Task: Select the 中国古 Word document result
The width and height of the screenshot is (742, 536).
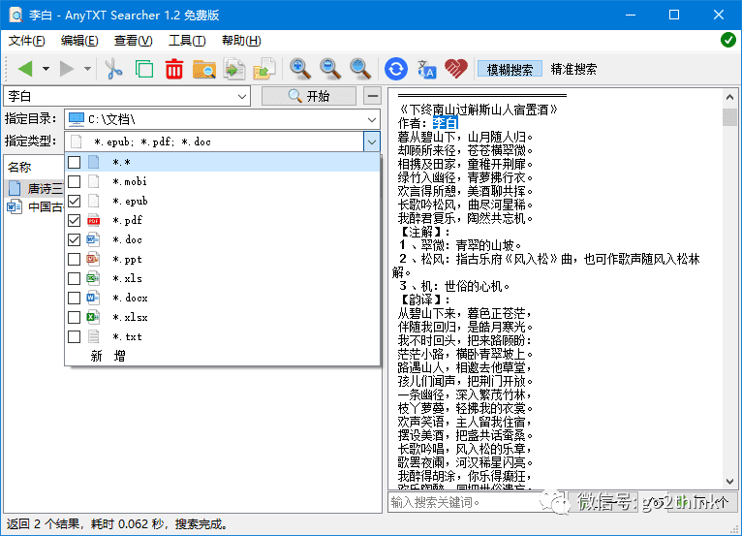Action: point(35,206)
